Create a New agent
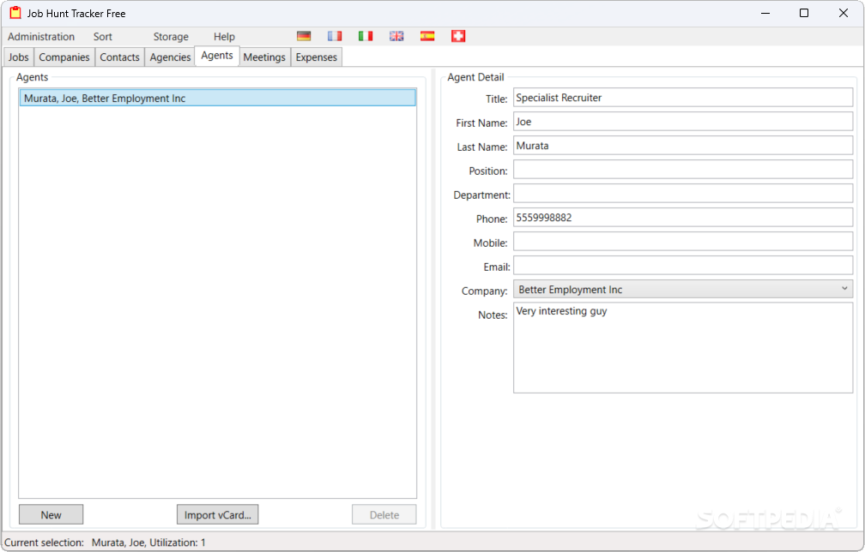The image size is (865, 552). [x=51, y=514]
